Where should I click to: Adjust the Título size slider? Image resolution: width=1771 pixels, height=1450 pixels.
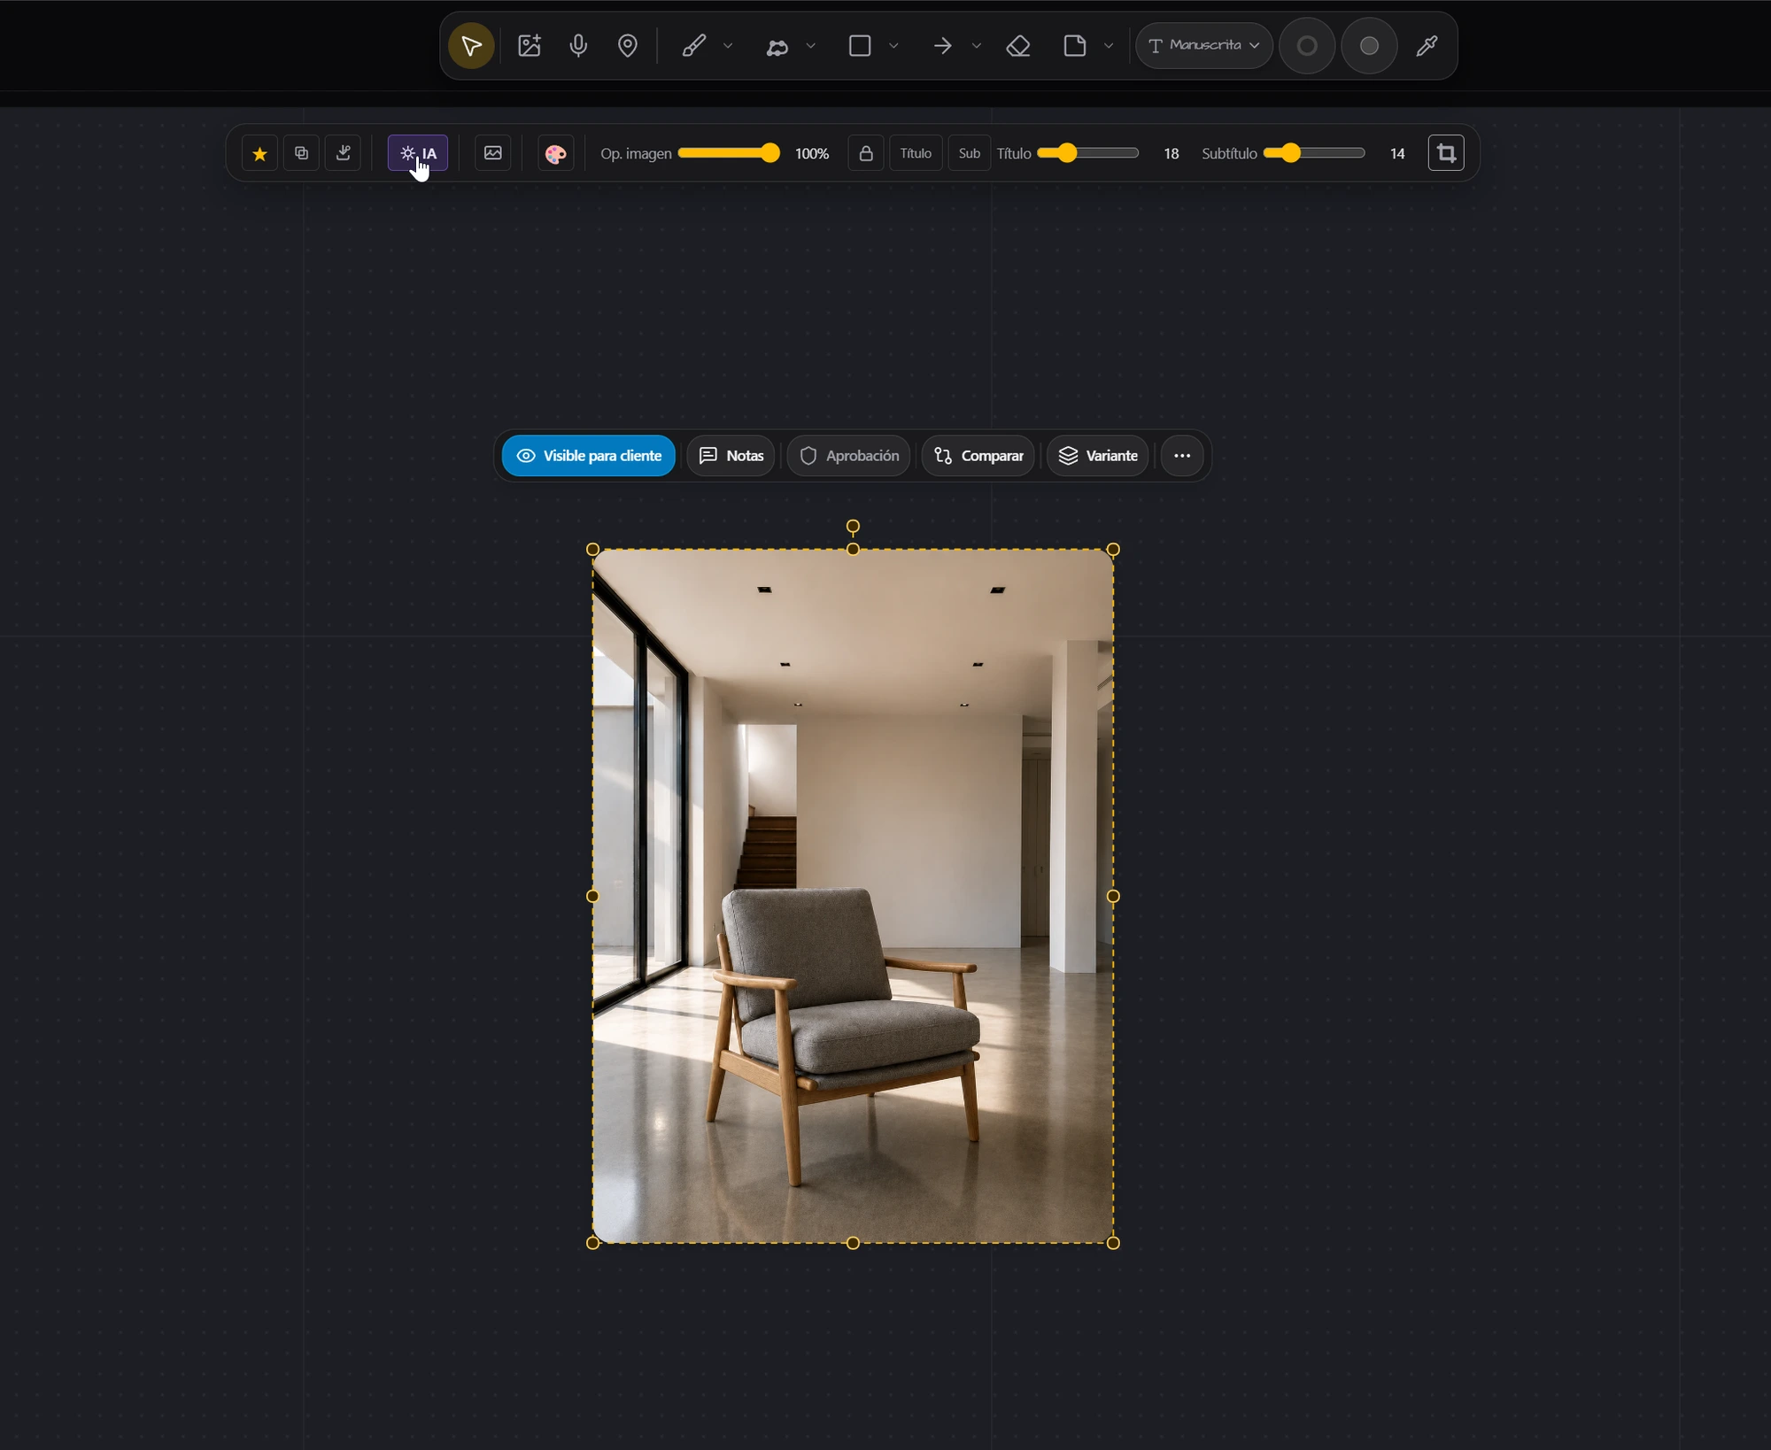pos(1088,153)
